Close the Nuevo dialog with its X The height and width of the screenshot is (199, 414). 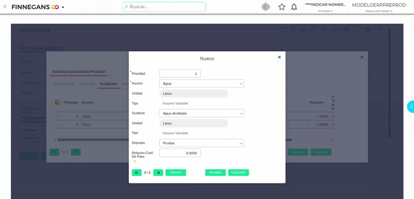(x=279, y=57)
